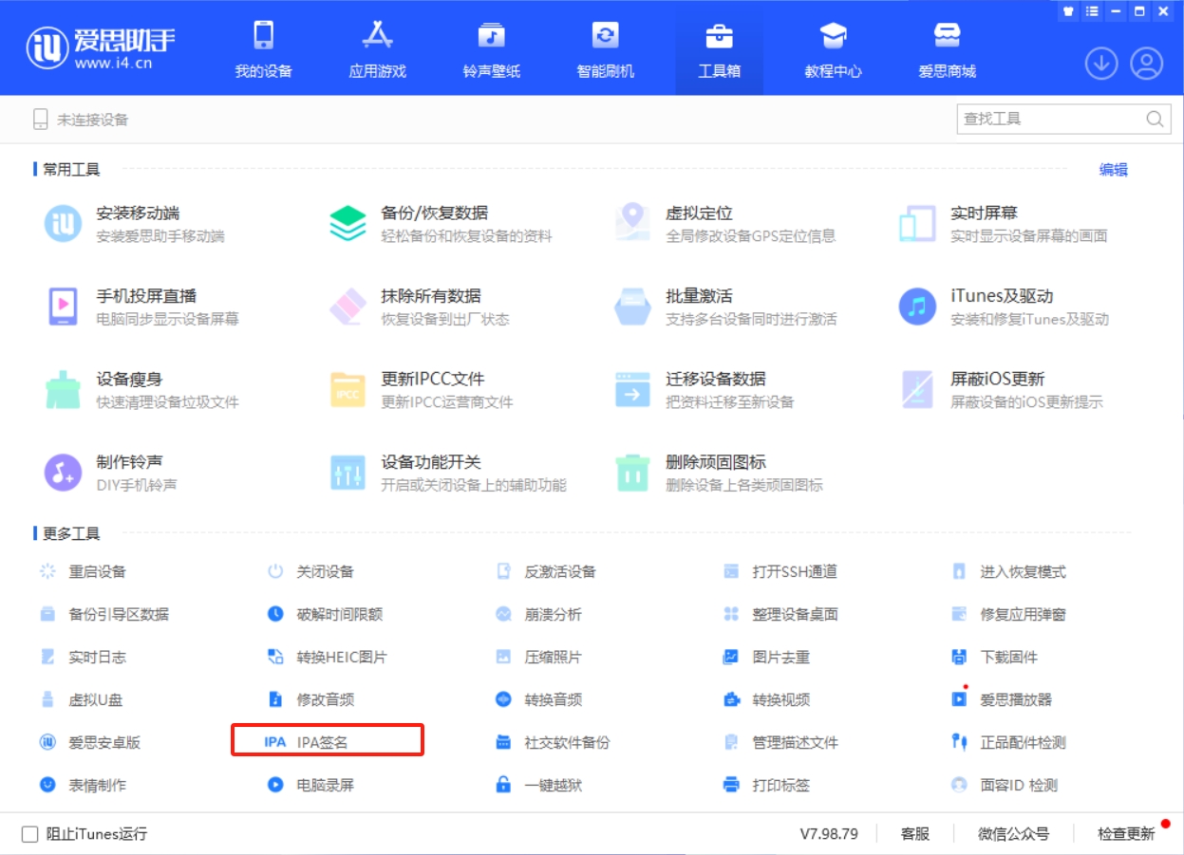Open 崩溃分析 tool
Viewport: 1184px width, 855px height.
pyautogui.click(x=538, y=615)
